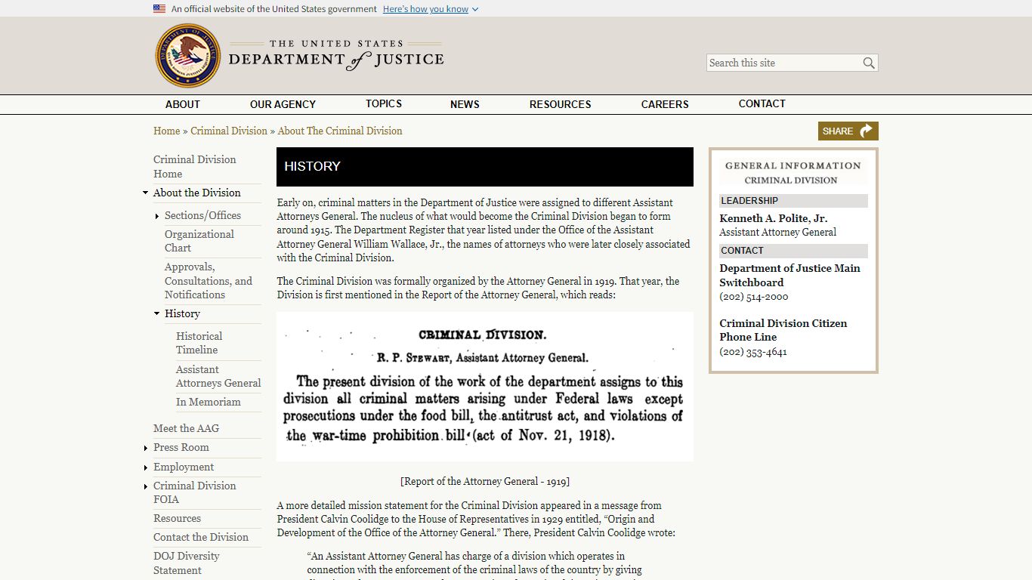
Task: Click 'GENERAL INFORMATION CRIMINAL DIVISION' header
Action: click(x=793, y=172)
